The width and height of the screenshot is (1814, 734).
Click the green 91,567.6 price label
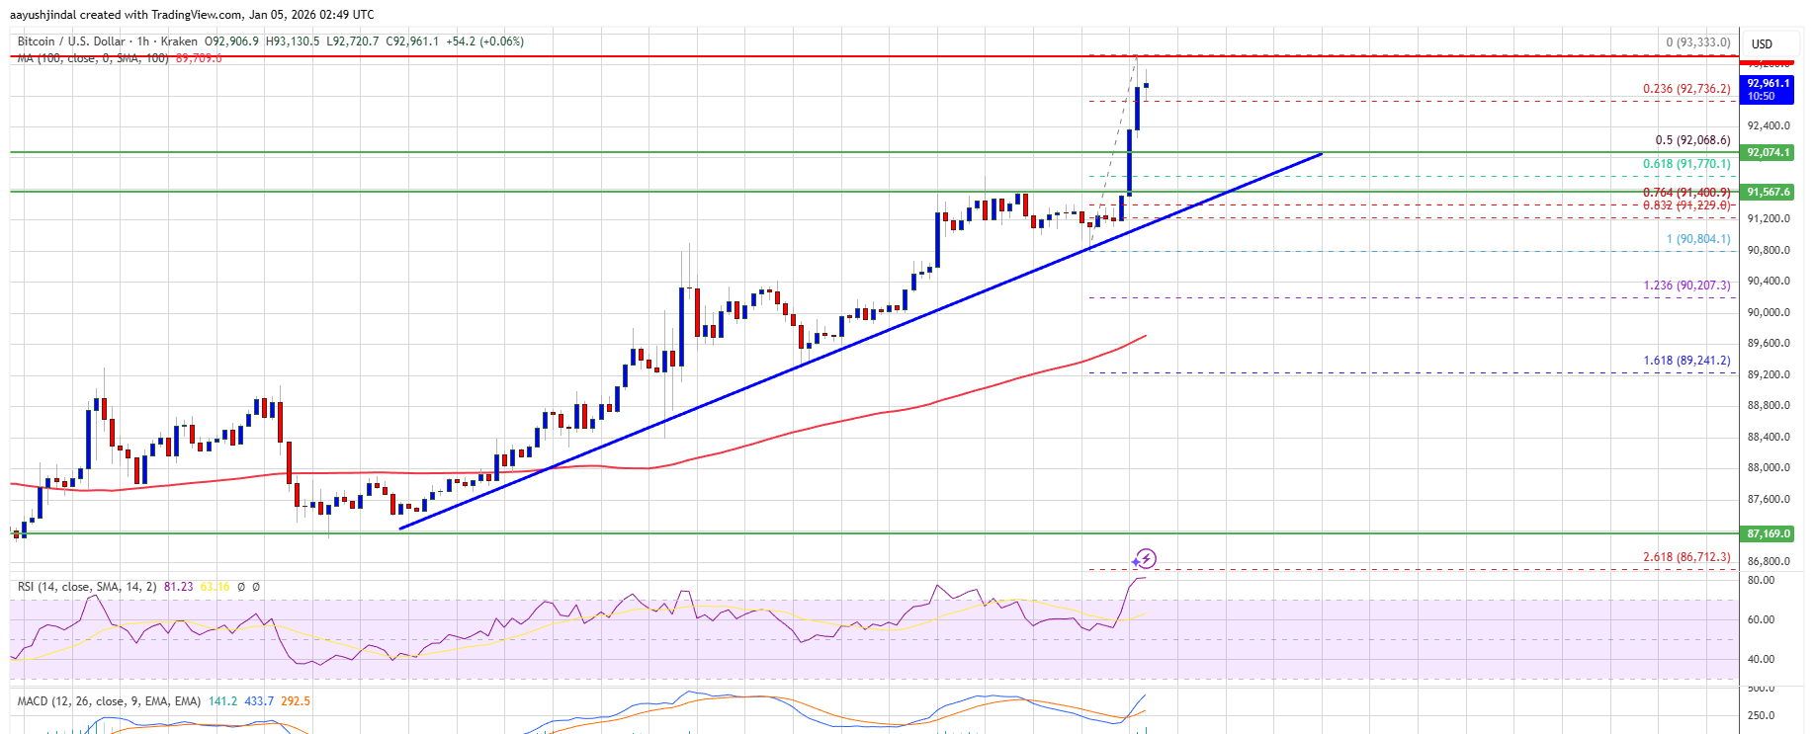pyautogui.click(x=1768, y=192)
